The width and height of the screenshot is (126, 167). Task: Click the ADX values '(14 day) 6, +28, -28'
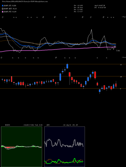(70, 125)
